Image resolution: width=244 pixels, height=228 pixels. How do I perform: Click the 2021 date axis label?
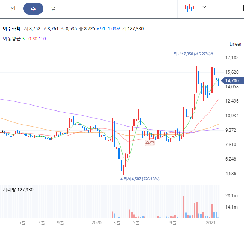211,222
